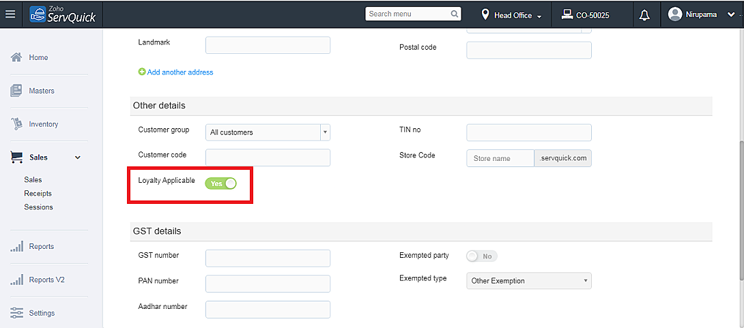Open the Nirupama user menu

pos(700,14)
